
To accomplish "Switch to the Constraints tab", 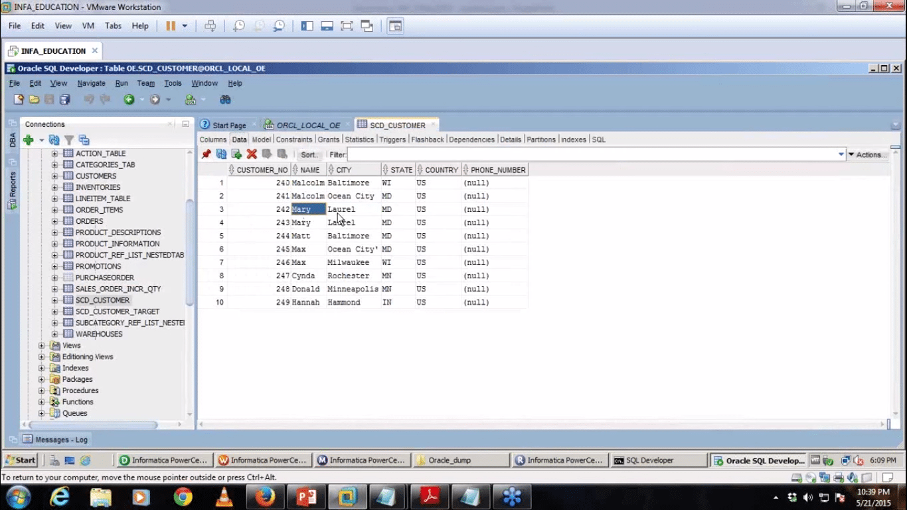I will [293, 139].
